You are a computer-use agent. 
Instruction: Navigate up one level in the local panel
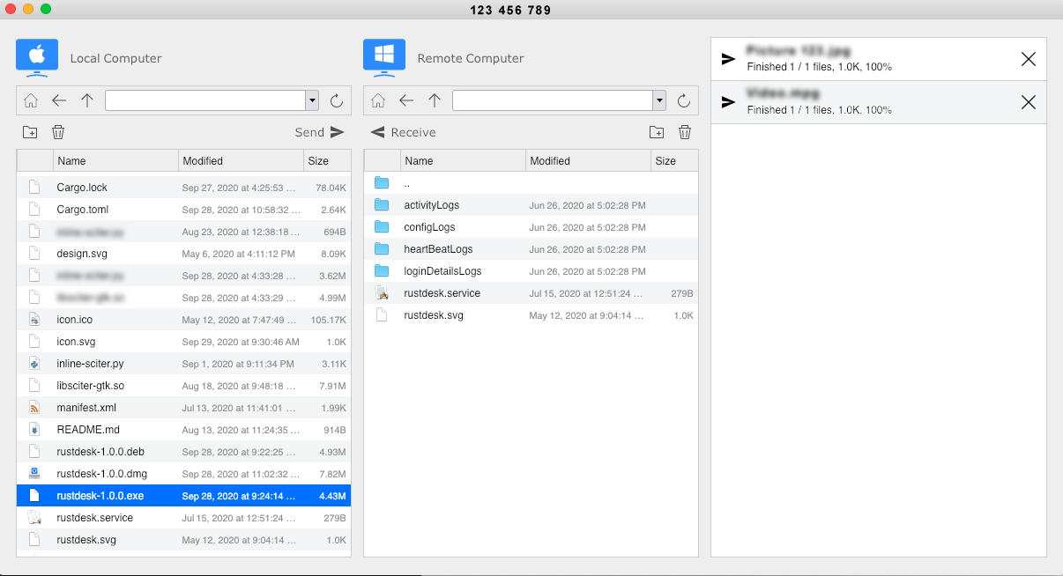(87, 100)
